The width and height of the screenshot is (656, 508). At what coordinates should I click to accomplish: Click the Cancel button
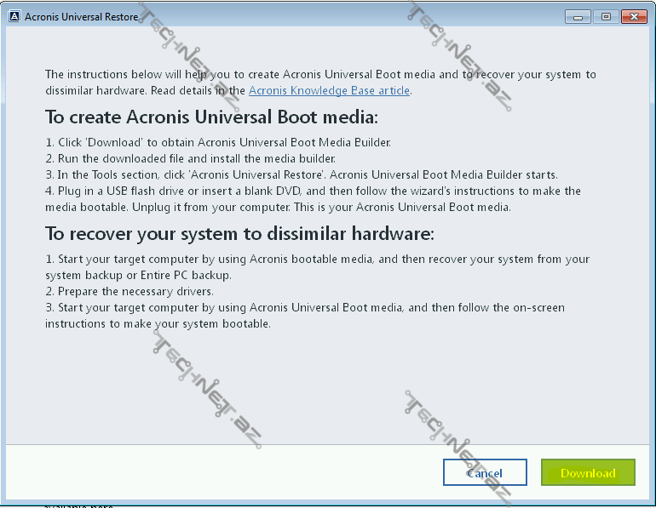(485, 473)
